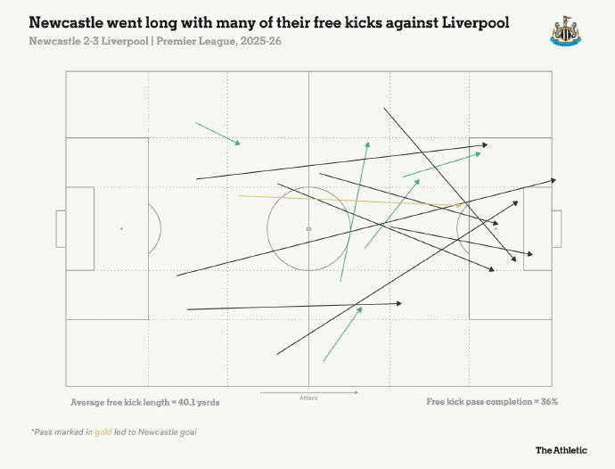Click the Newcastle 2-3 Liverpool subtitle

(155, 41)
